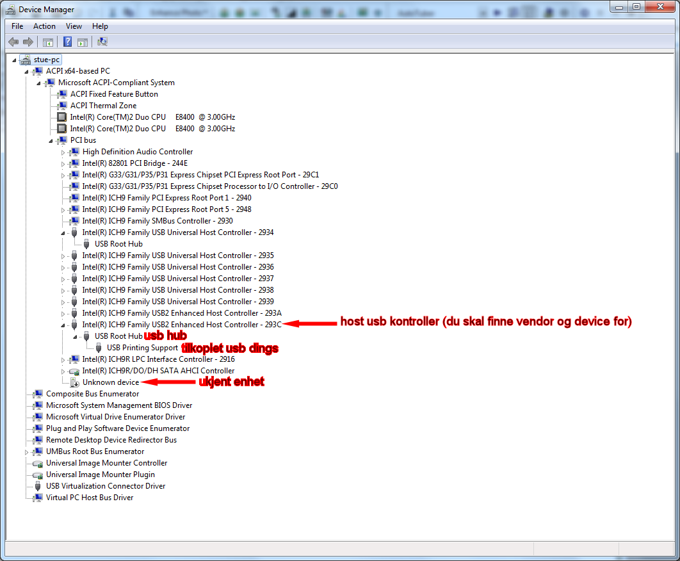Select USB Printing Support entry
Image resolution: width=680 pixels, height=561 pixels.
click(x=142, y=348)
